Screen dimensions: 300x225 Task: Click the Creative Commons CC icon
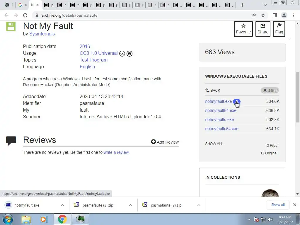[122, 54]
